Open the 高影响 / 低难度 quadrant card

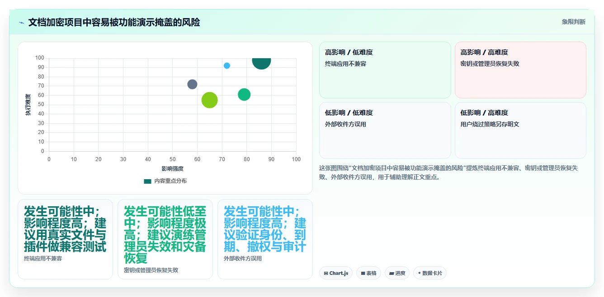(385, 70)
